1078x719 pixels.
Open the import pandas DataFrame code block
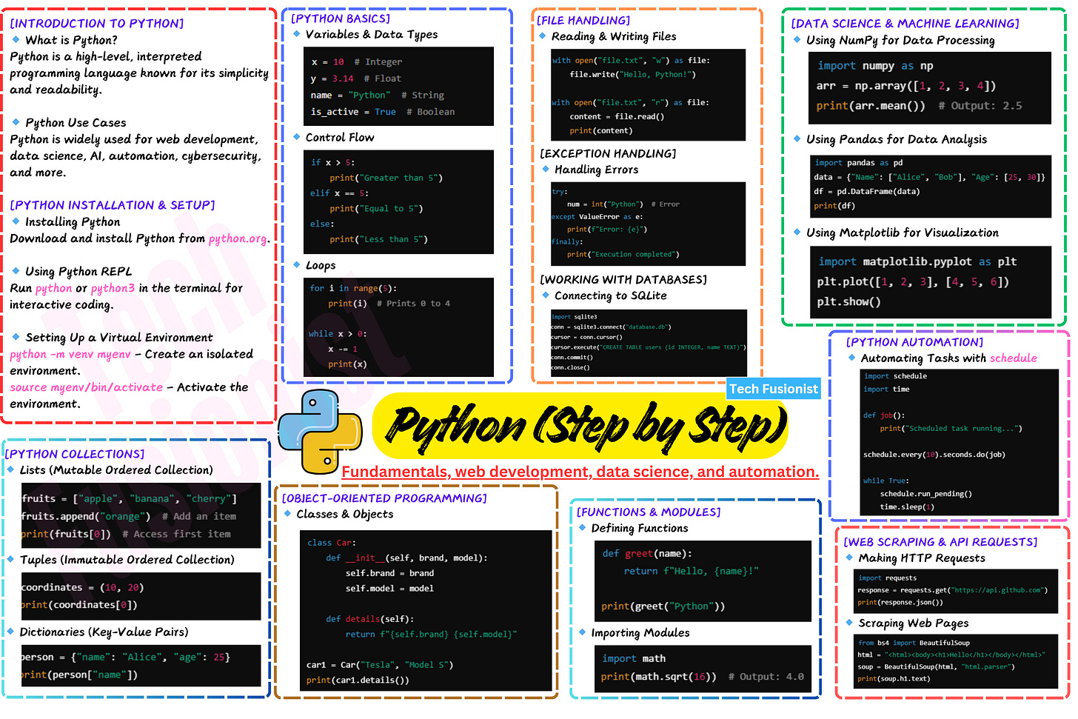(x=930, y=187)
